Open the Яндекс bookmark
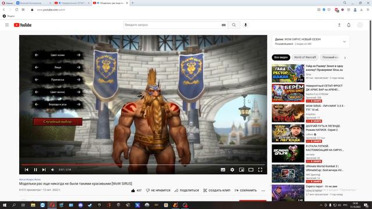 pyautogui.click(x=9, y=16)
